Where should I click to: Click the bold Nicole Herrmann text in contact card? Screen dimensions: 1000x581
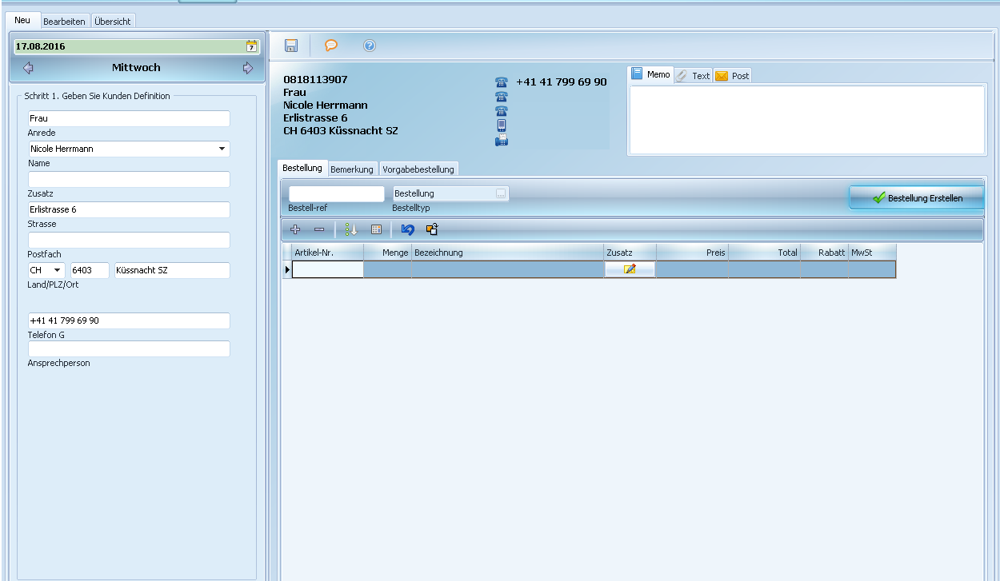click(x=326, y=105)
